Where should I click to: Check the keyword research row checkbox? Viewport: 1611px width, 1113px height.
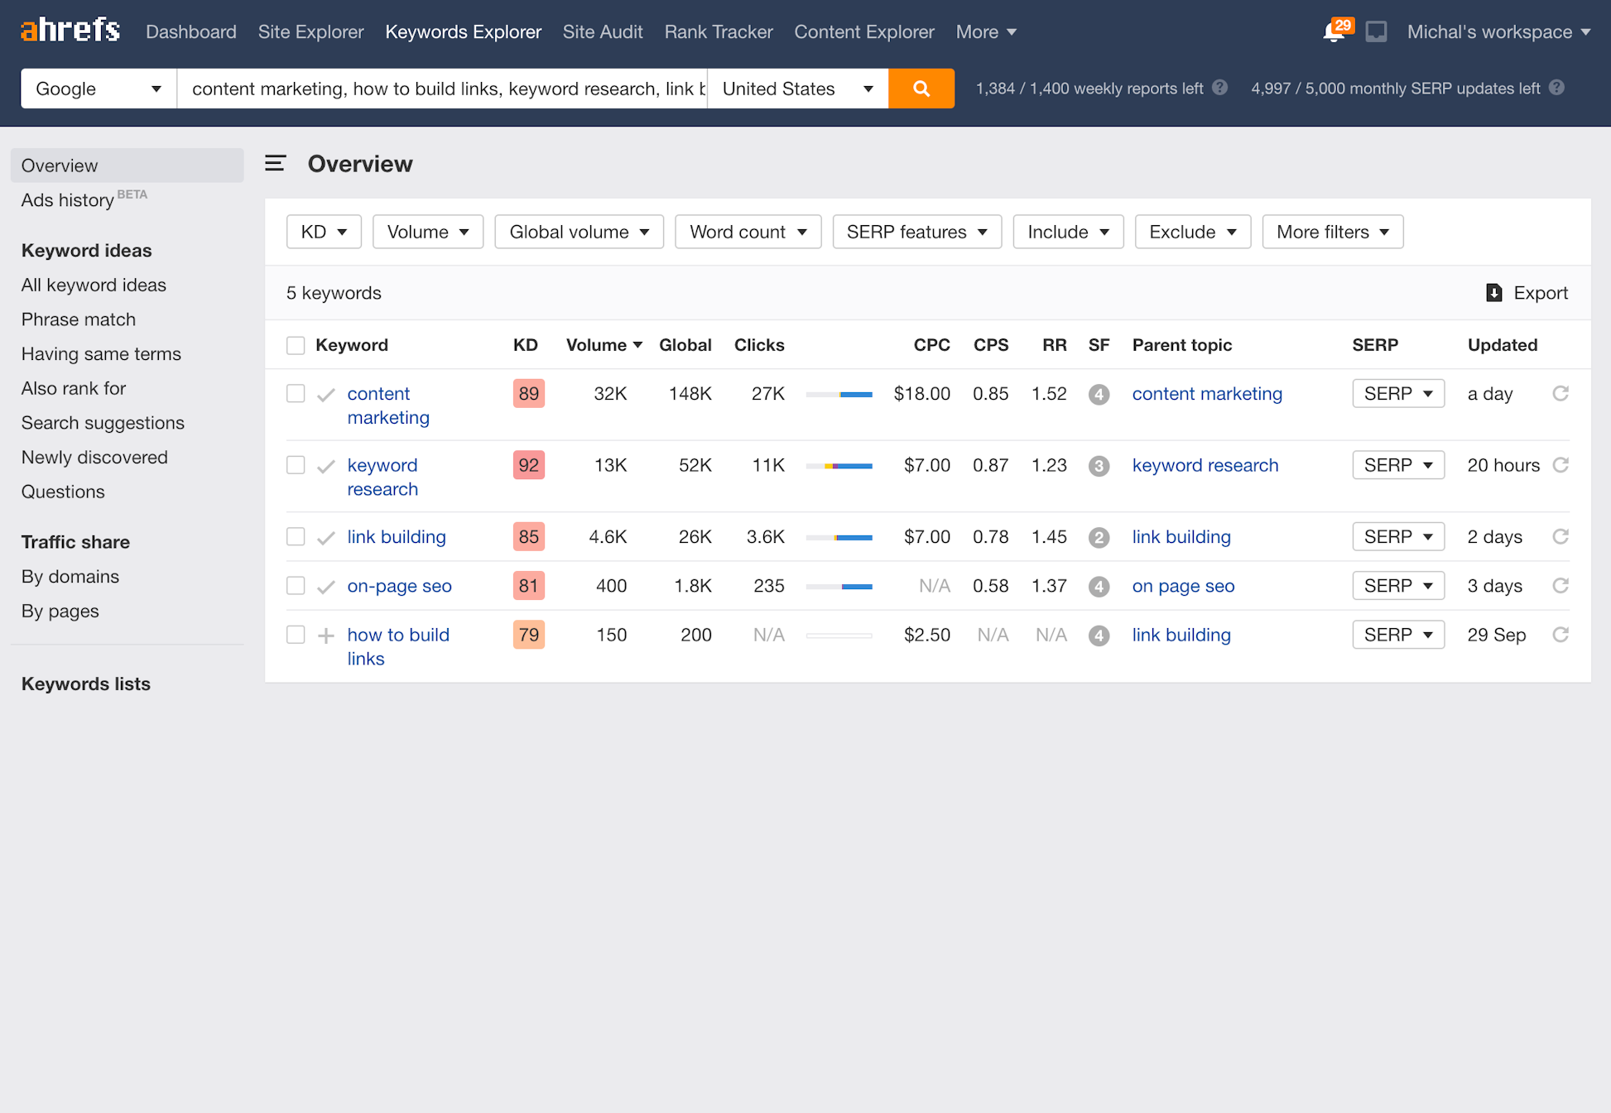tap(296, 465)
